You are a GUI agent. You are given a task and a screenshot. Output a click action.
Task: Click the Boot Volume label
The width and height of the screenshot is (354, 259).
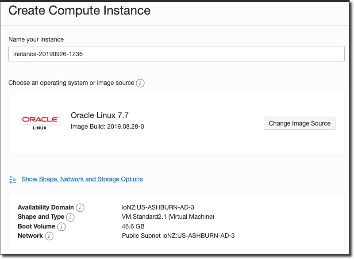pyautogui.click(x=36, y=227)
